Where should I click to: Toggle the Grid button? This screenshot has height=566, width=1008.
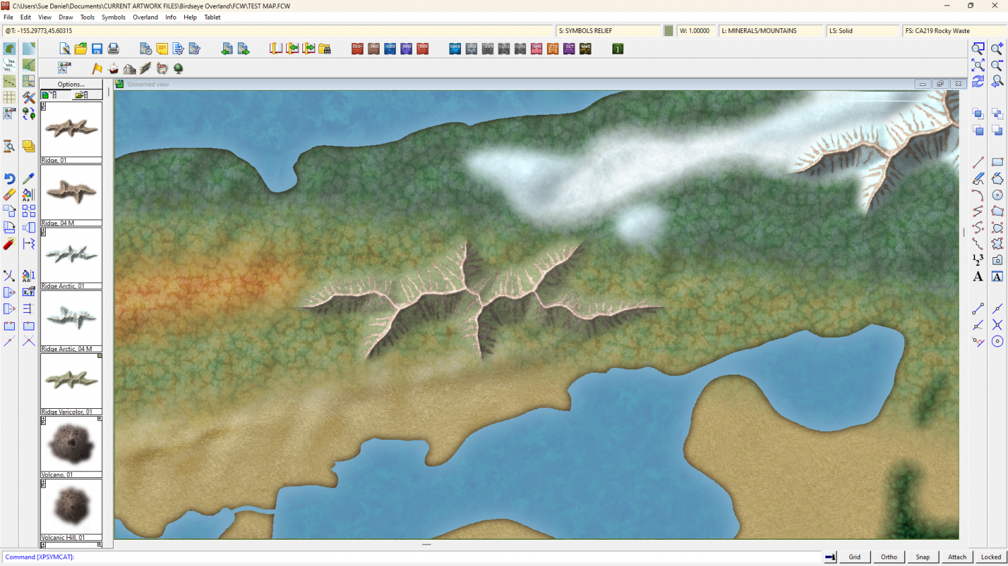854,557
